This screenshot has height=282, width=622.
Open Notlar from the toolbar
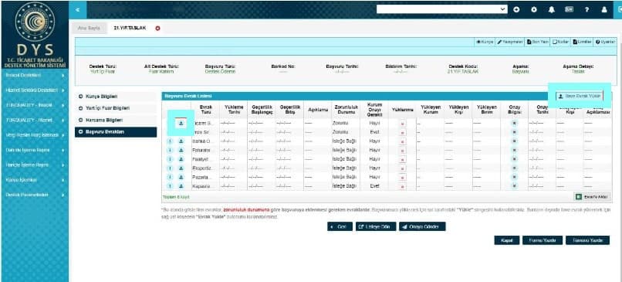point(561,42)
